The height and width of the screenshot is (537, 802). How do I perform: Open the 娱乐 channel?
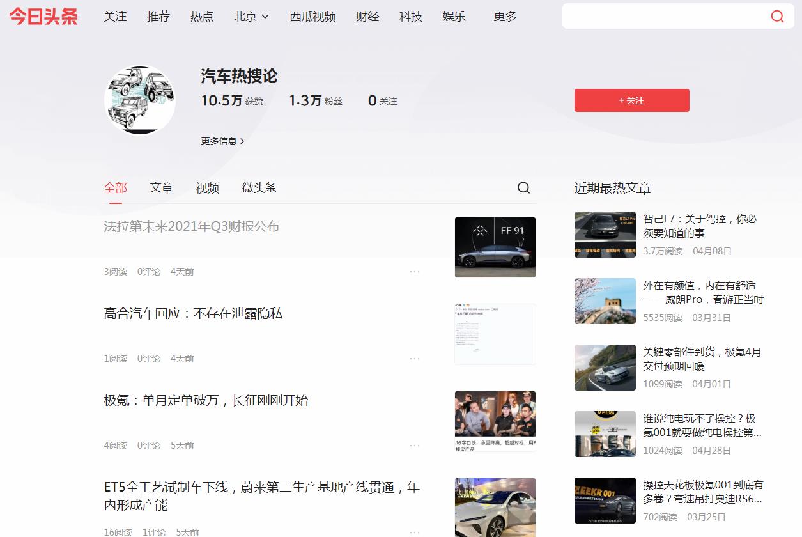pos(454,17)
